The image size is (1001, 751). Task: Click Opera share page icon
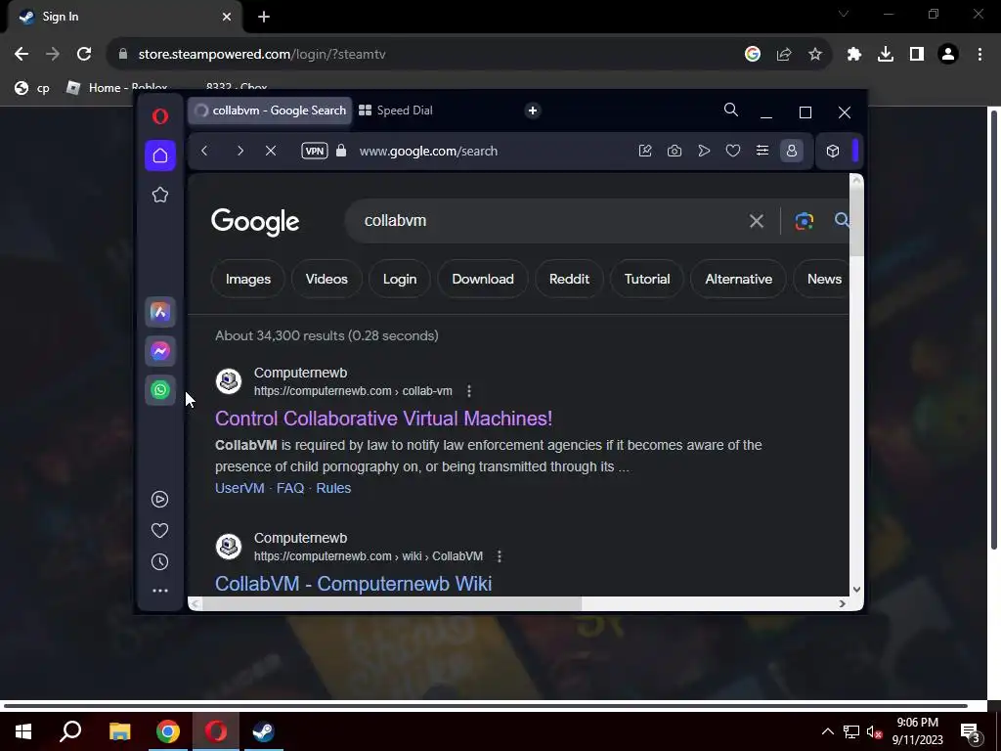tap(645, 151)
